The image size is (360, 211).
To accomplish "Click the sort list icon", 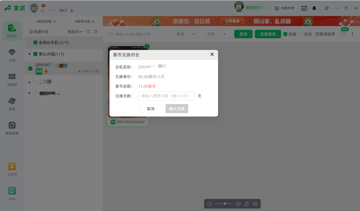I will (x=95, y=32).
